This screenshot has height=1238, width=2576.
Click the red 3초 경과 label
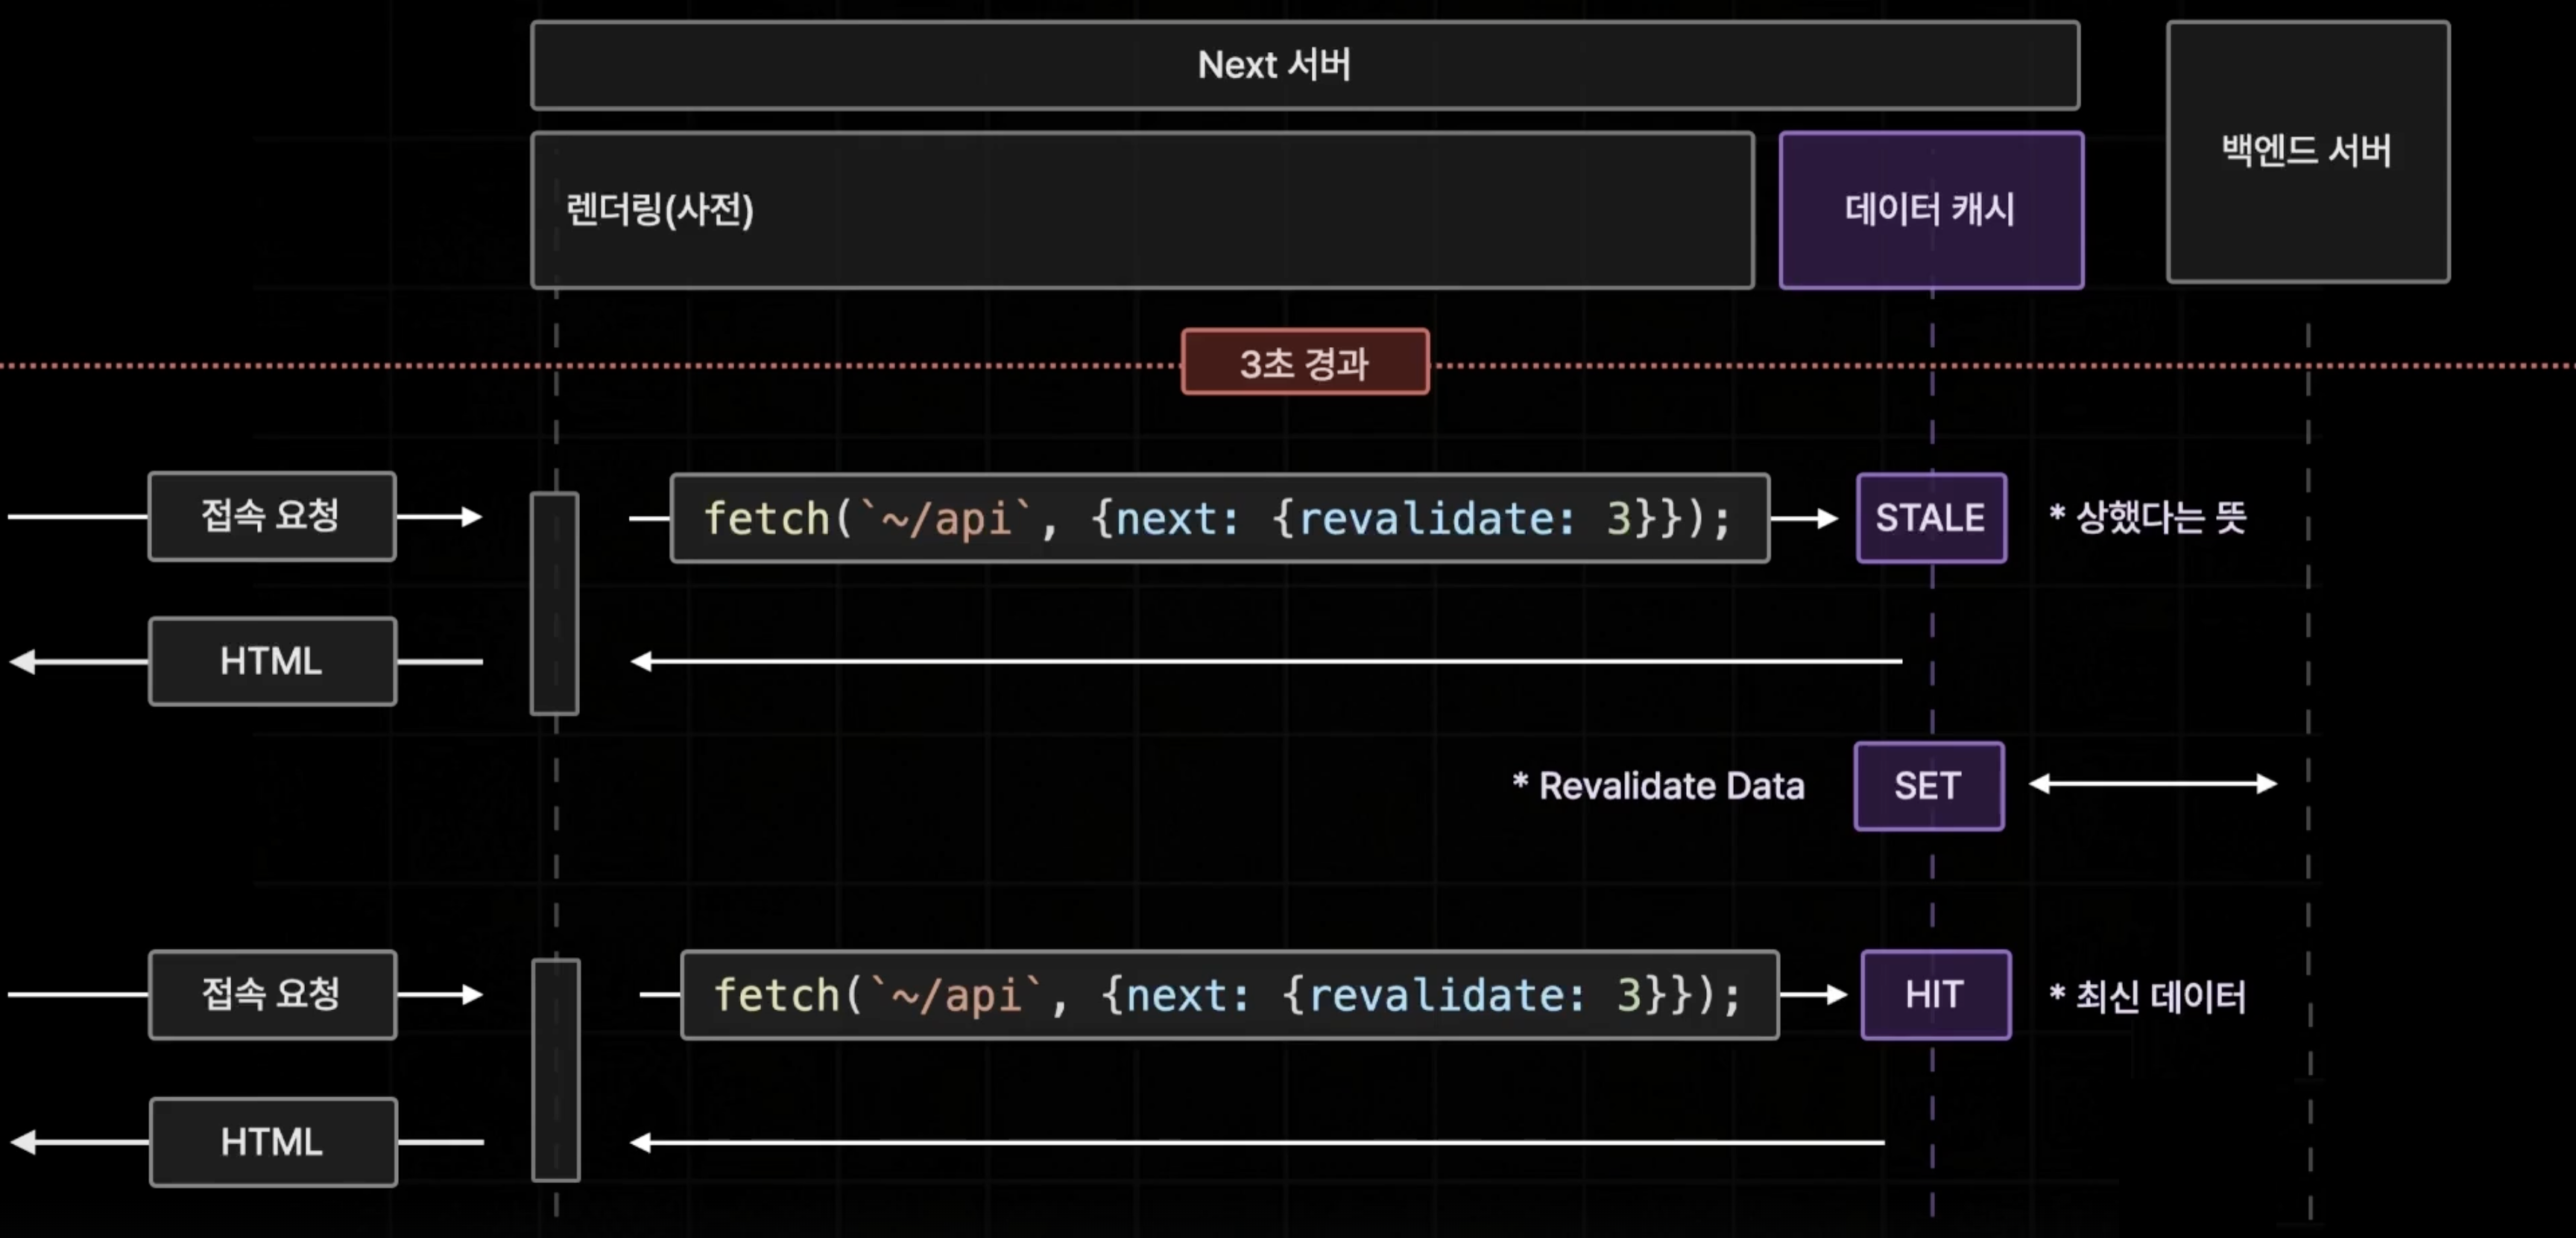(1304, 363)
